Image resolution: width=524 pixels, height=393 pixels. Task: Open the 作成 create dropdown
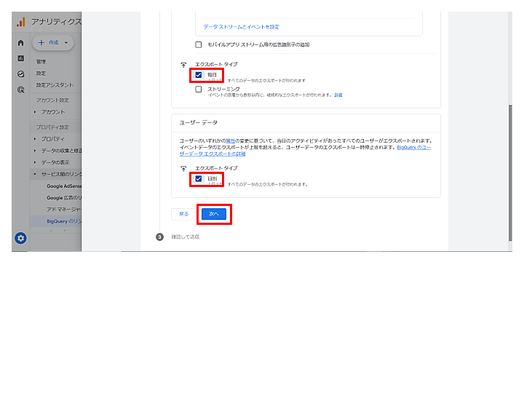tap(53, 43)
